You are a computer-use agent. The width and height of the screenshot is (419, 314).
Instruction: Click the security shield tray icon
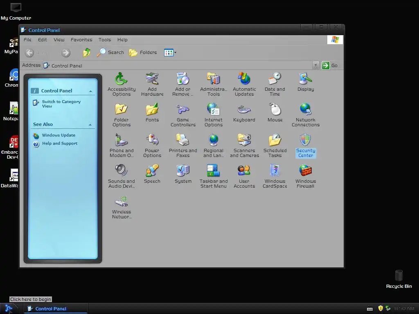coord(381,308)
